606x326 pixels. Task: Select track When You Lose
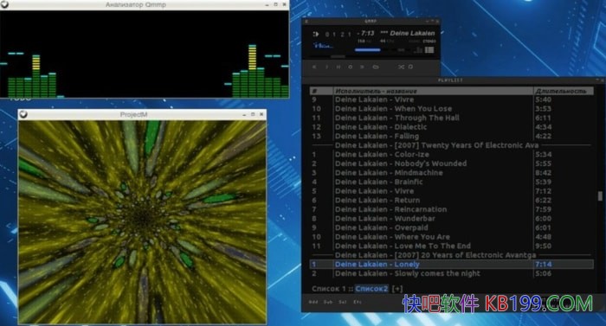point(451,109)
